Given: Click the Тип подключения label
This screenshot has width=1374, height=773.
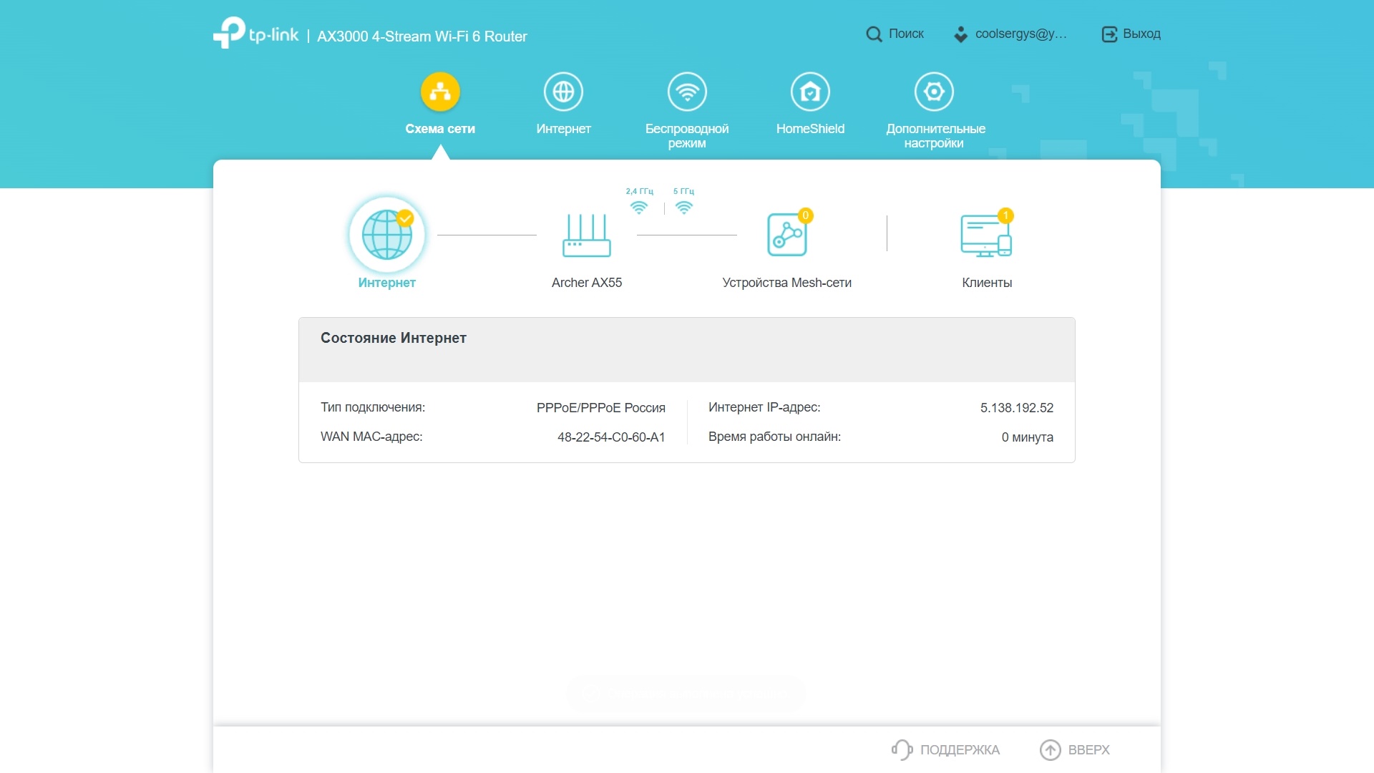Looking at the screenshot, I should (x=373, y=407).
